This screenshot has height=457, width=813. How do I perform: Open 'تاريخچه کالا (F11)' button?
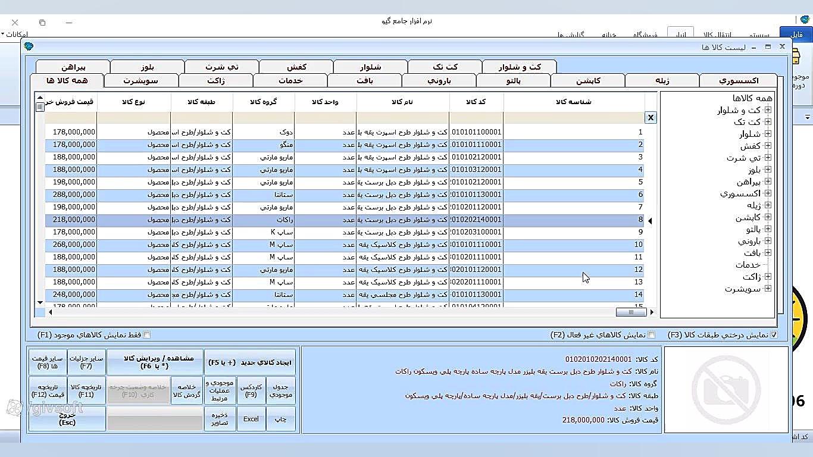point(86,390)
